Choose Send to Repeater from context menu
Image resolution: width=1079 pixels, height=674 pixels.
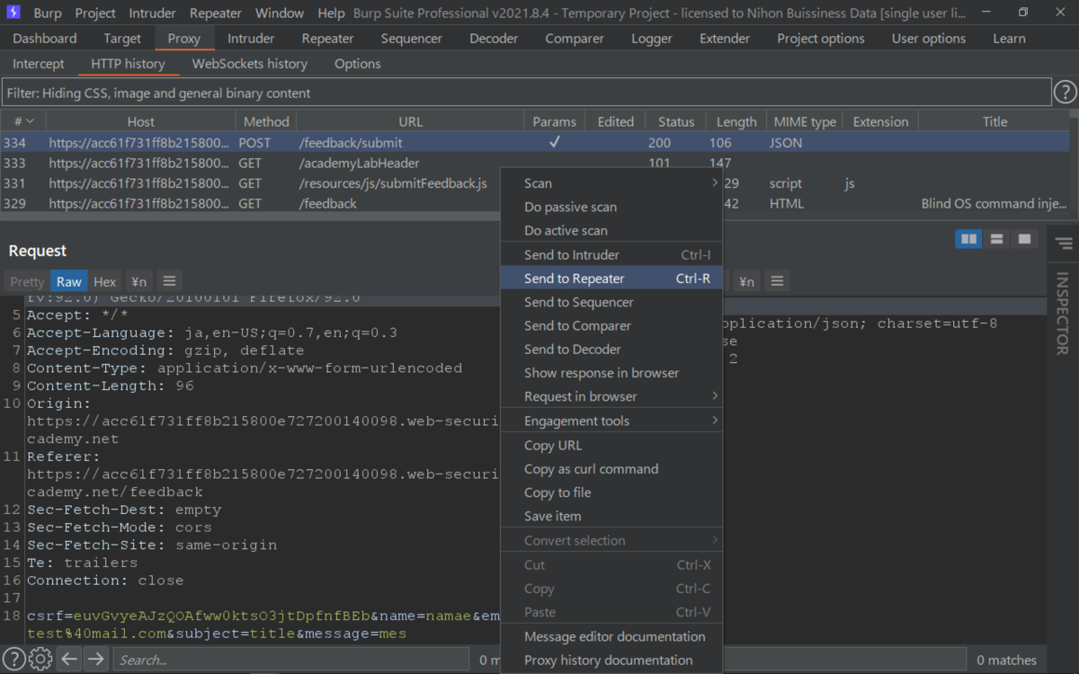pos(611,279)
